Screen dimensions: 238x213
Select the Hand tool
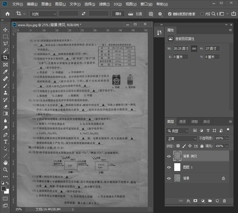5,163
